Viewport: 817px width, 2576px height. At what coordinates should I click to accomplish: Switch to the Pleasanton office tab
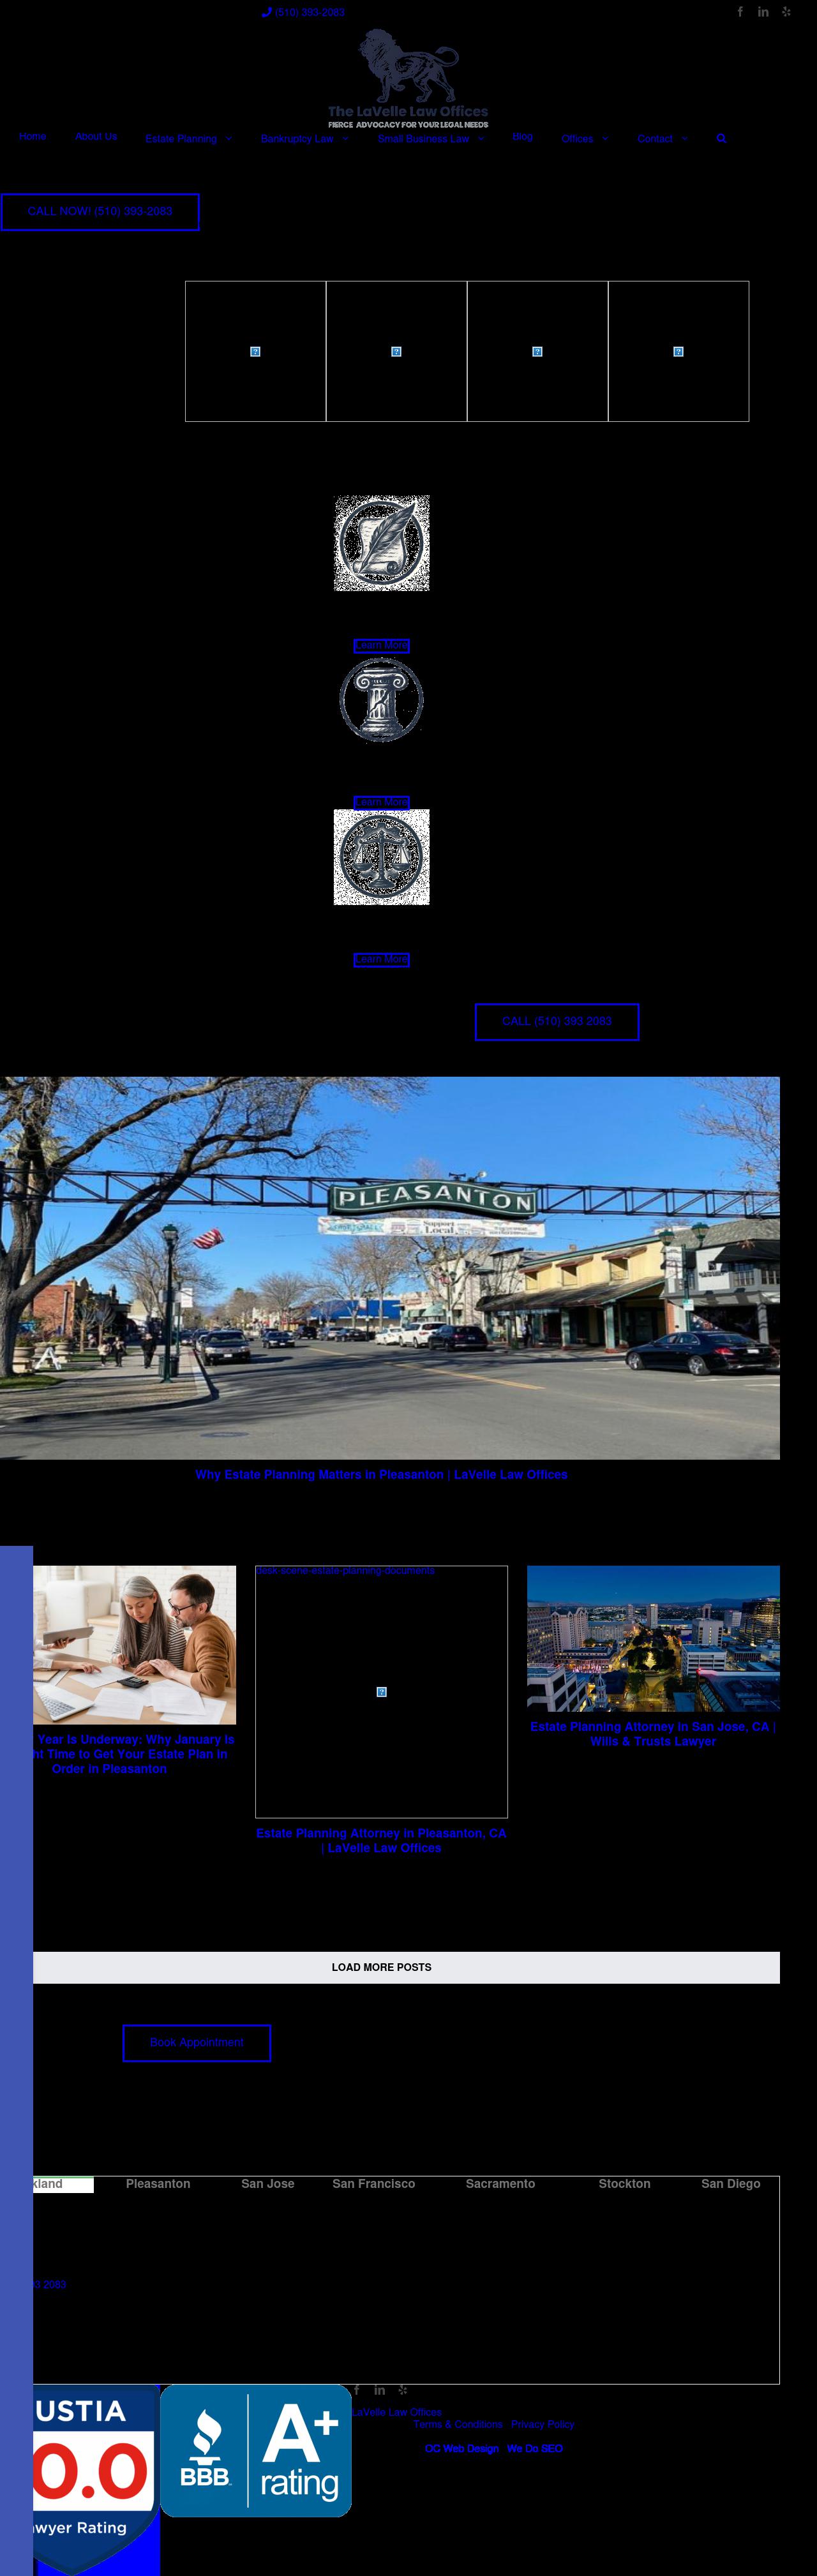click(x=158, y=2184)
